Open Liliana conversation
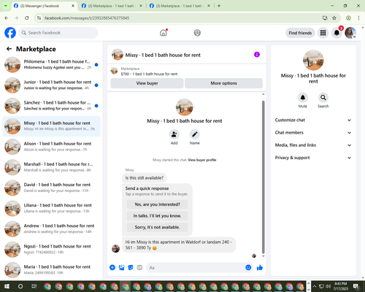365x292 pixels. click(x=51, y=208)
